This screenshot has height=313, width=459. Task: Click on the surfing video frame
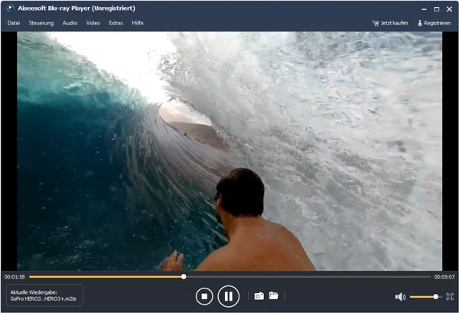pyautogui.click(x=229, y=151)
